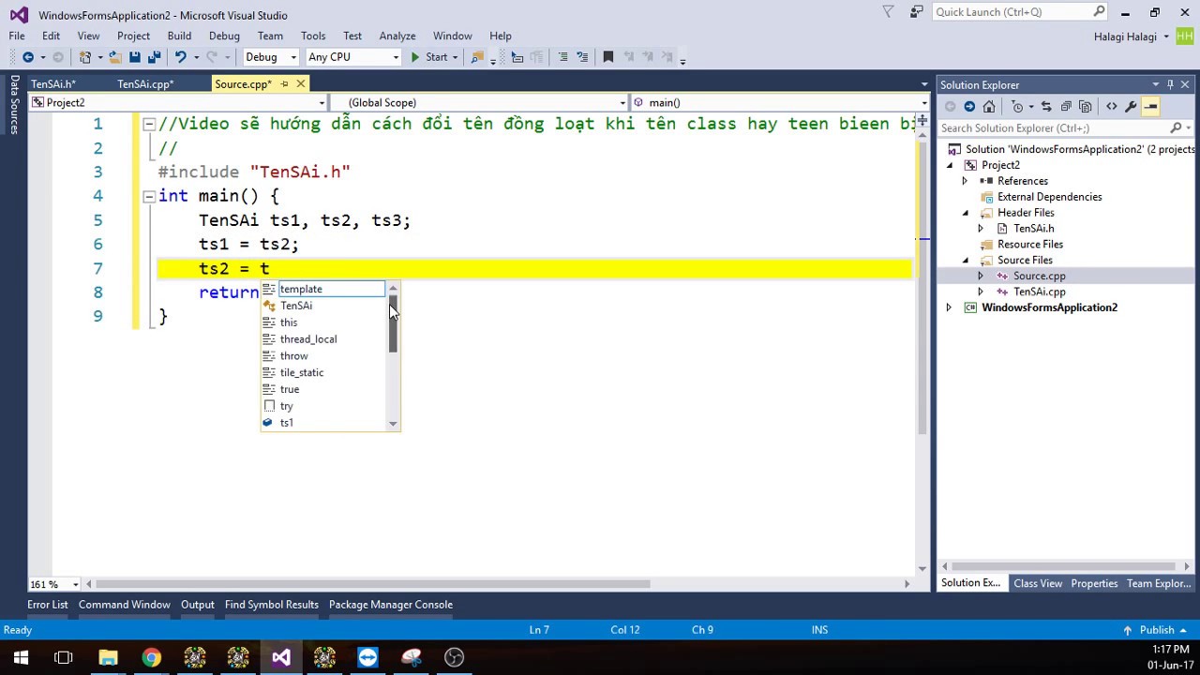Close the Source.cpp tab

tap(300, 84)
